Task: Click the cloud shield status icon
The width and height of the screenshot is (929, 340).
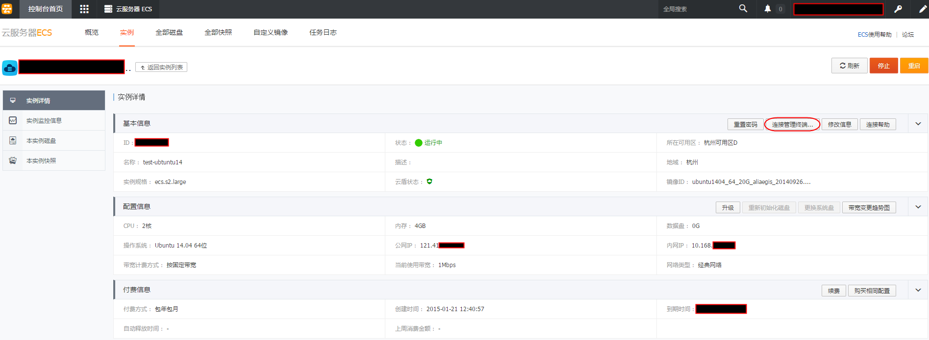Action: pyautogui.click(x=429, y=181)
